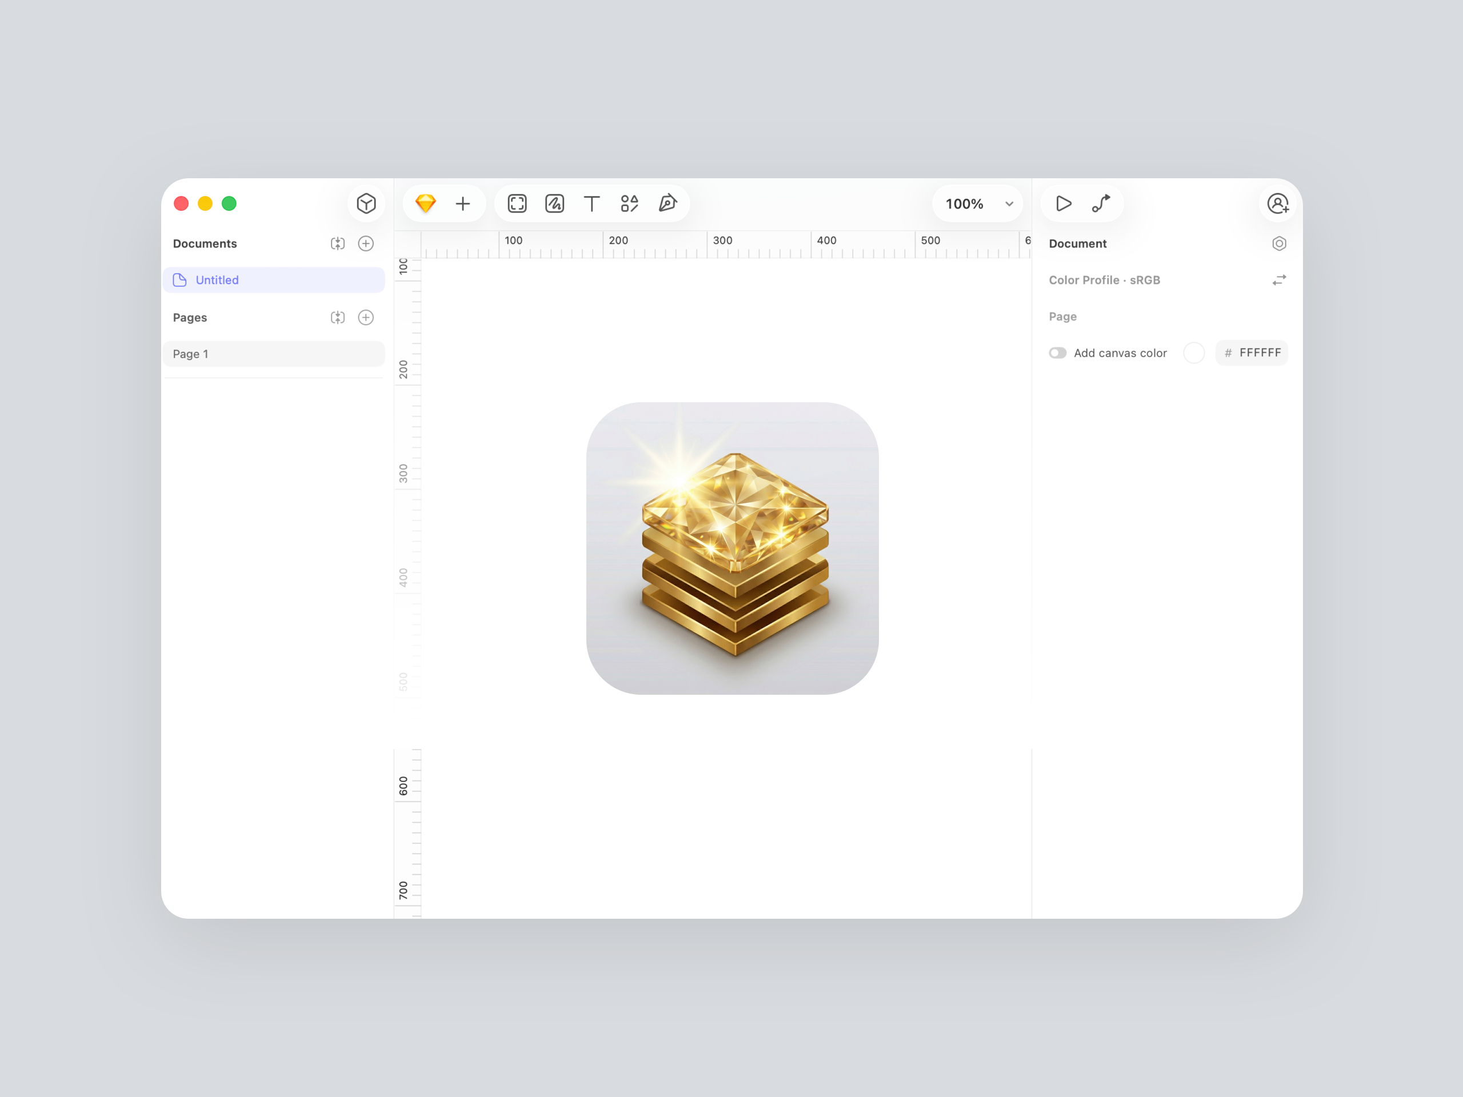Select Page 1 in the Pages list
Viewport: 1463px width, 1097px height.
190,354
